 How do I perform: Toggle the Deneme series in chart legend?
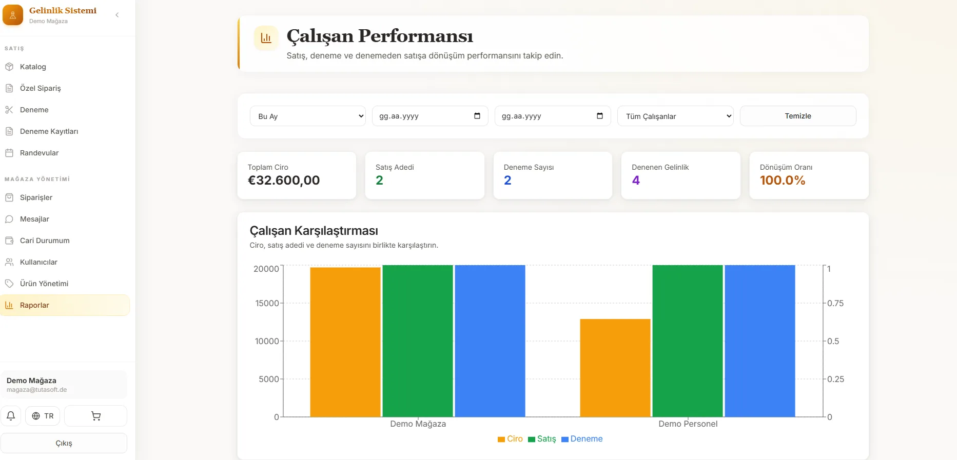point(582,439)
